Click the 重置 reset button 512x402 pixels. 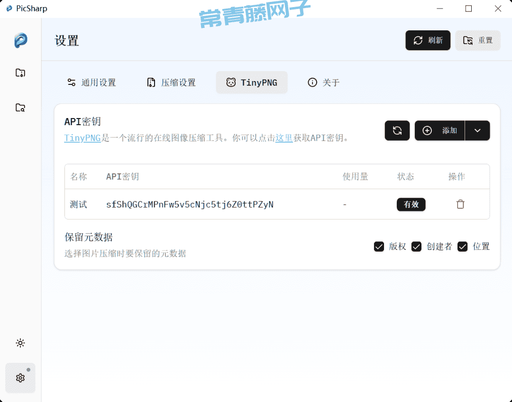(x=478, y=40)
